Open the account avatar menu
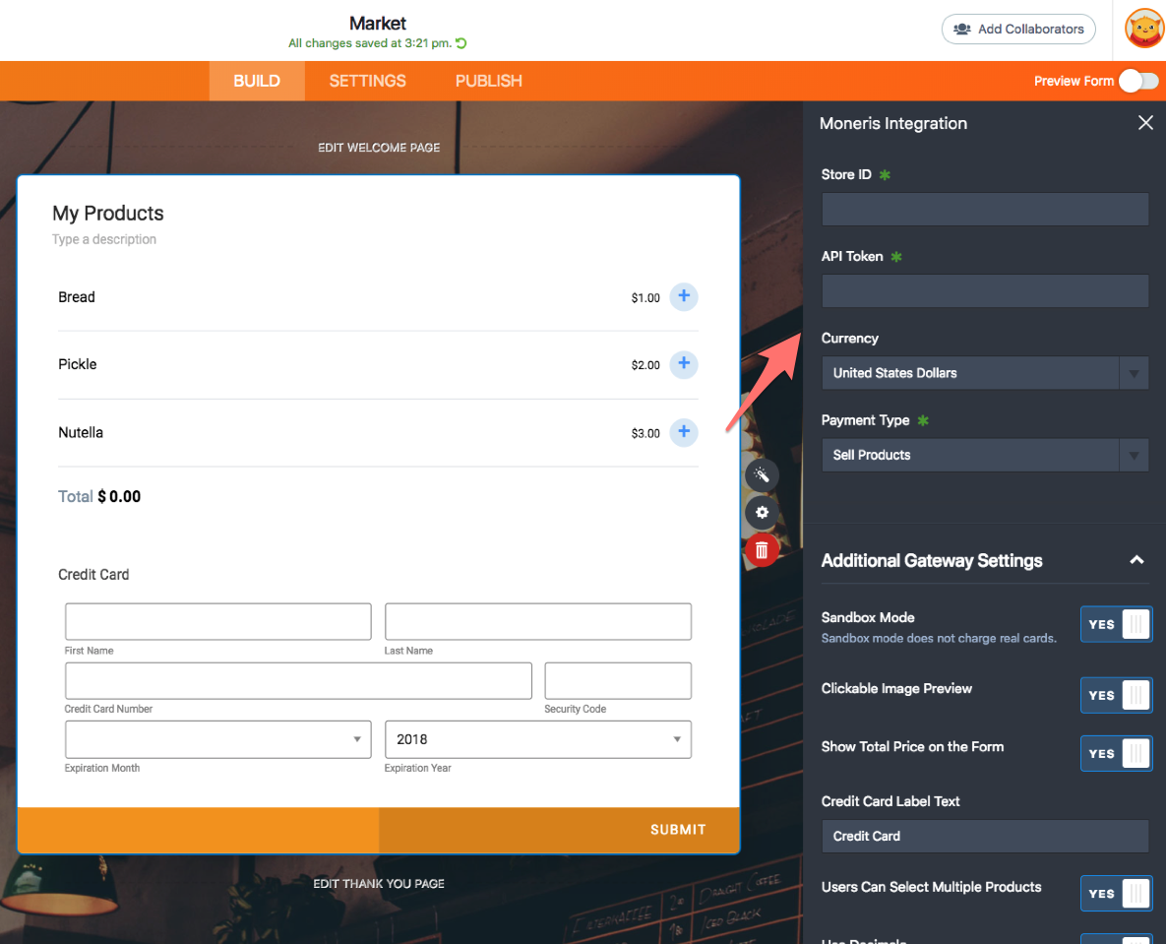The width and height of the screenshot is (1166, 944). (1144, 29)
